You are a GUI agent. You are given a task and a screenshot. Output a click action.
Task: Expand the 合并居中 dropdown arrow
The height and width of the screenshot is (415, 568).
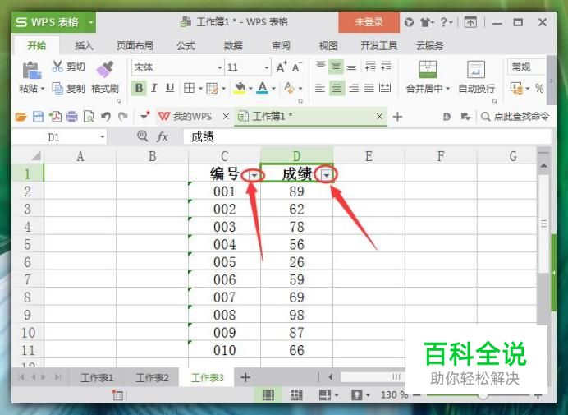447,89
